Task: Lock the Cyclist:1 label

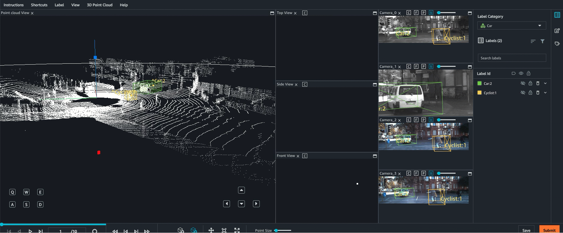Action: 530,93
